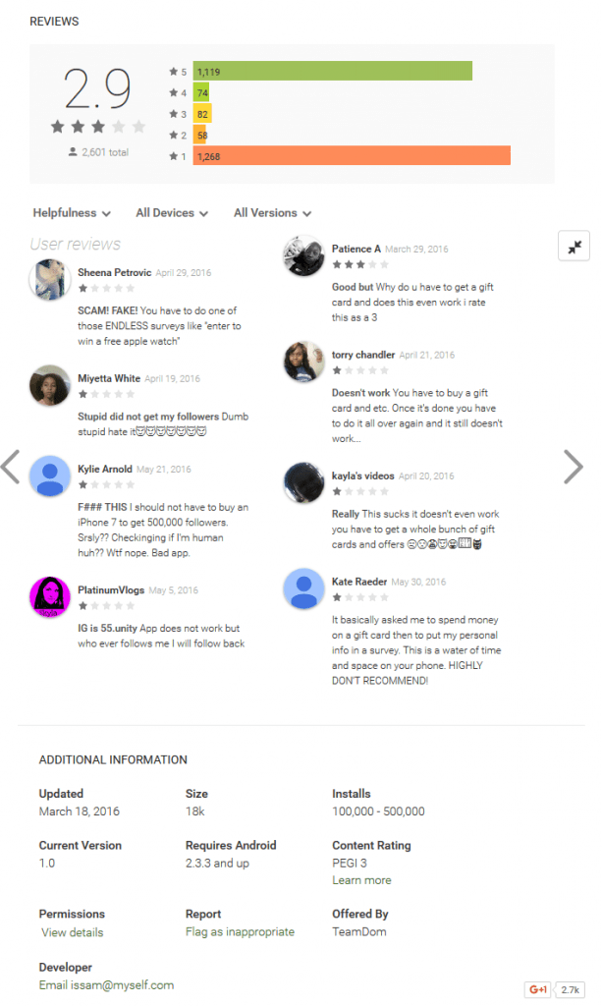Click the G+1 button

click(538, 989)
